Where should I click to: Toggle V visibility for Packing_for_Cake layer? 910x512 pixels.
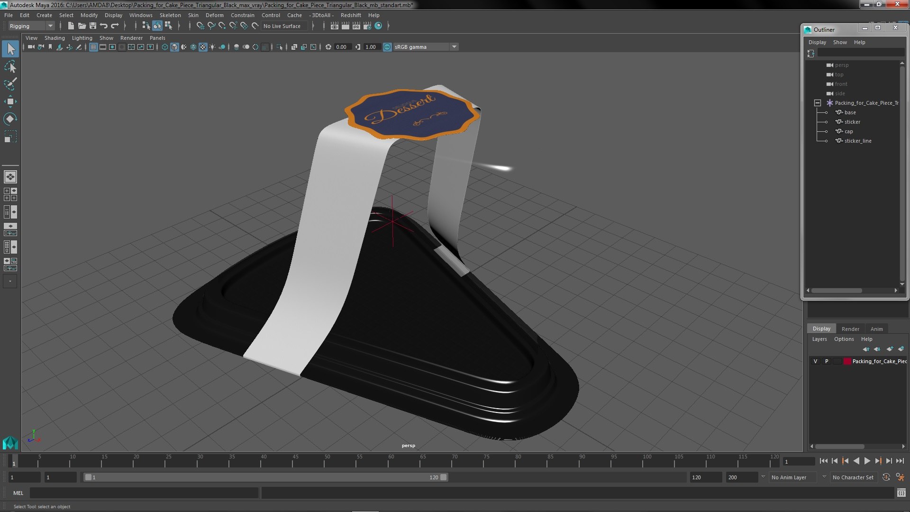point(815,361)
